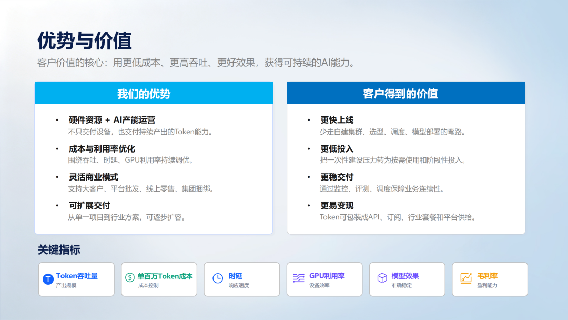Click the purple cube 模型效果 icon
568x320 pixels.
point(382,278)
